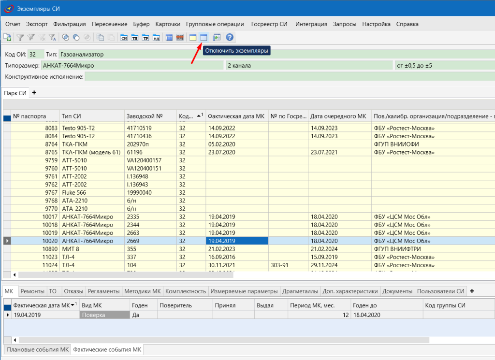Sort by № паспорта column header
Viewport: 495px width, 360px height.
click(x=35, y=116)
